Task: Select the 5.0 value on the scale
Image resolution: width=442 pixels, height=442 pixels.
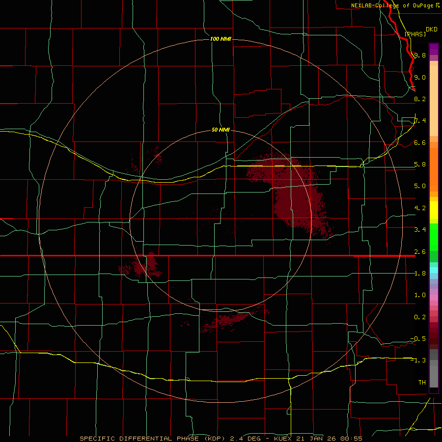Action: click(x=420, y=186)
